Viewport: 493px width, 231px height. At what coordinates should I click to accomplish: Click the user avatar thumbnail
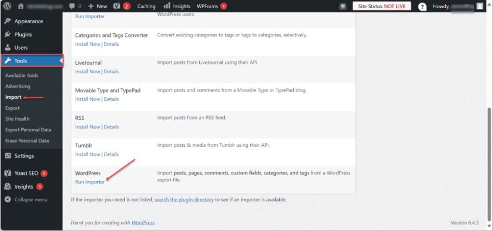[480, 6]
